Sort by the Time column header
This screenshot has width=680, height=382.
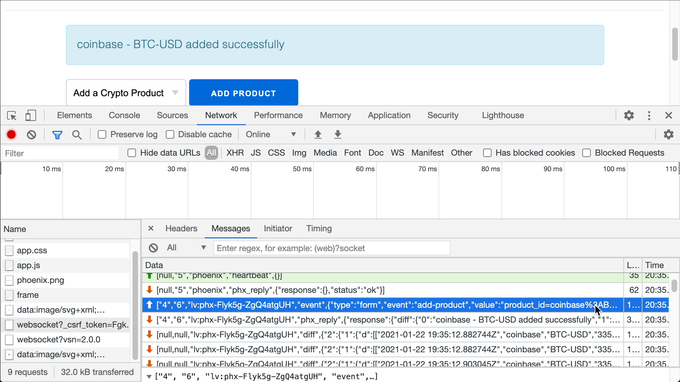click(661, 265)
